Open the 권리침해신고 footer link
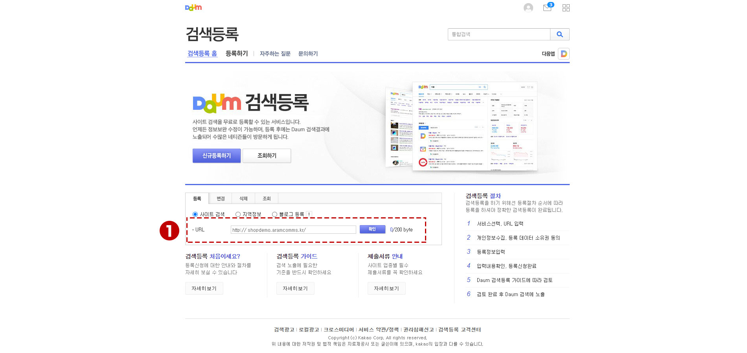 point(419,329)
